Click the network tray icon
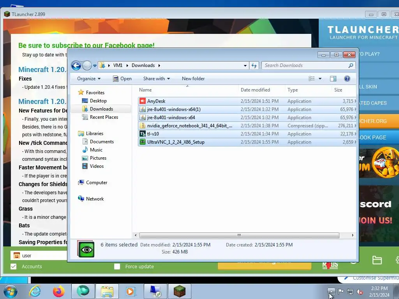Image resolution: width=399 pixels, height=299 pixels. [x=350, y=292]
